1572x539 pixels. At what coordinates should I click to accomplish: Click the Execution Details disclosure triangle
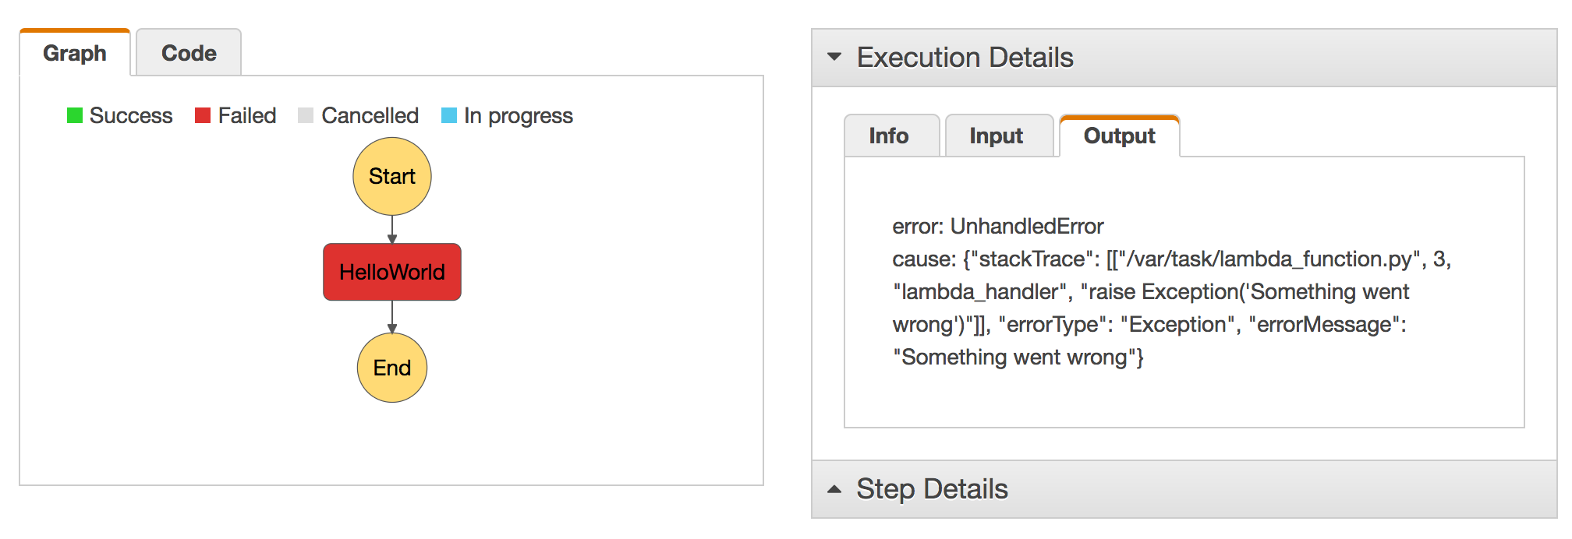[x=835, y=56]
